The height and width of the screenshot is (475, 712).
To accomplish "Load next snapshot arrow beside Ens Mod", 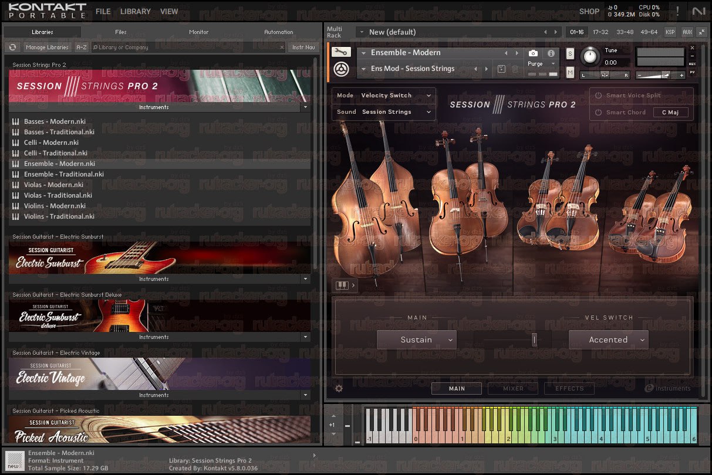I will tap(486, 69).
